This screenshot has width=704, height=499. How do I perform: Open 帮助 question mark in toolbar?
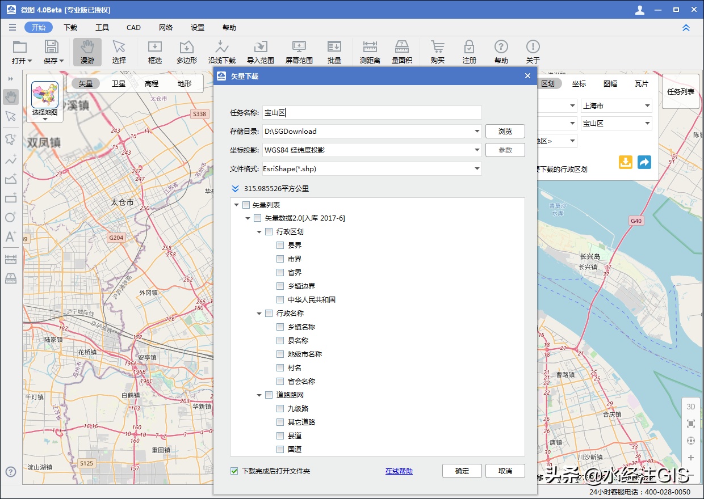(x=501, y=46)
